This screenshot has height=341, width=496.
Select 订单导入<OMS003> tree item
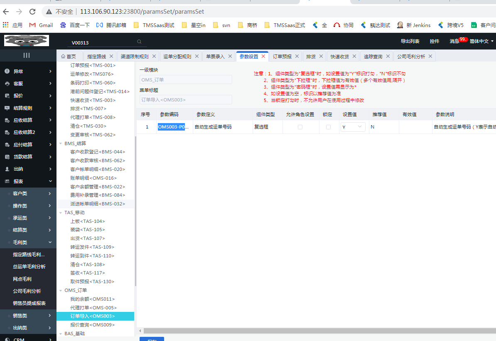95,316
